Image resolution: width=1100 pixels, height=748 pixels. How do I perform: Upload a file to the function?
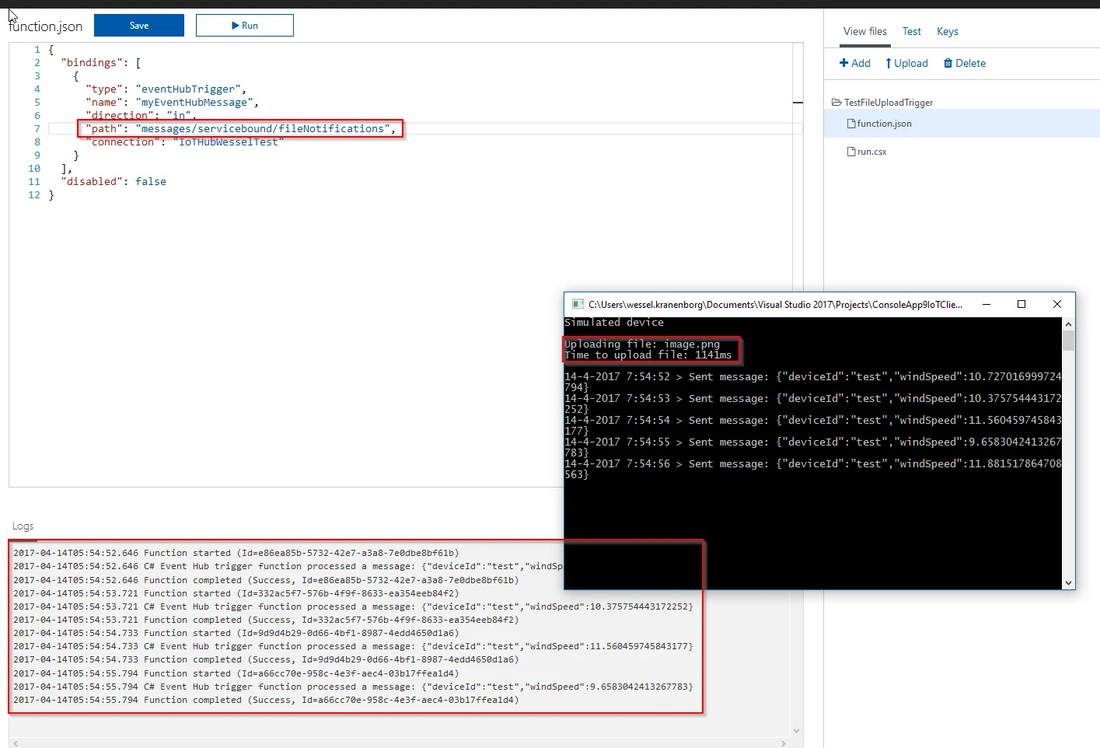point(907,64)
